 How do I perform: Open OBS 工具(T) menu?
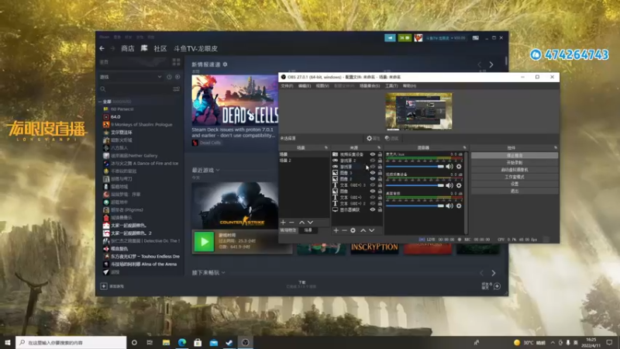click(391, 86)
